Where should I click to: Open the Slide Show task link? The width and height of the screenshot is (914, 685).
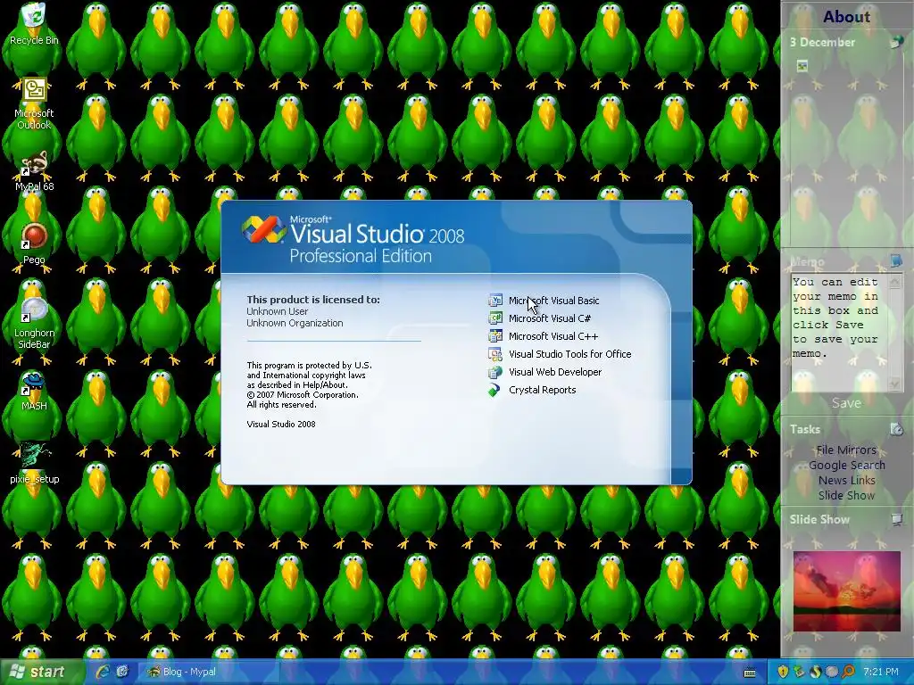coord(846,495)
